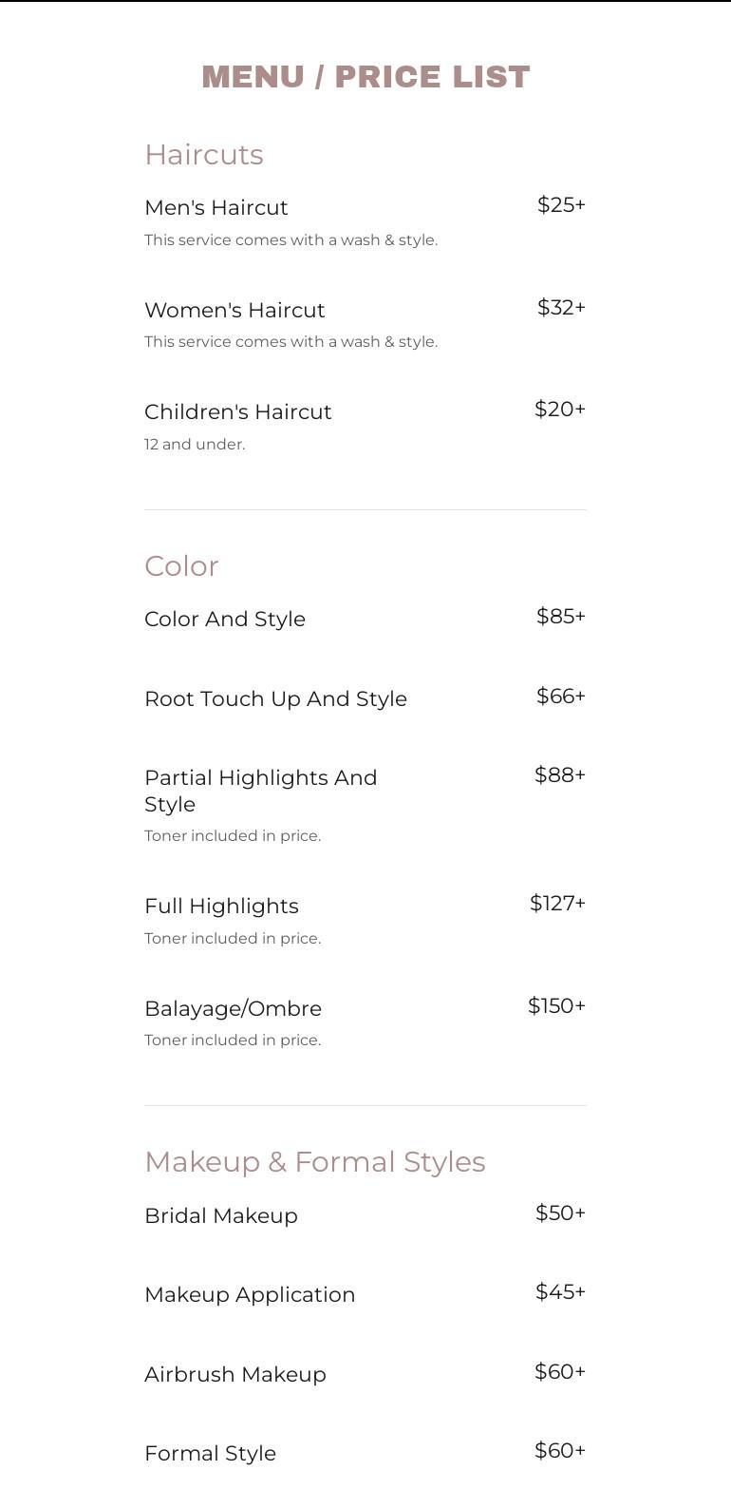Pick the Root Touch Up And Style item
Viewport: 731px width, 1489px height.
[275, 699]
